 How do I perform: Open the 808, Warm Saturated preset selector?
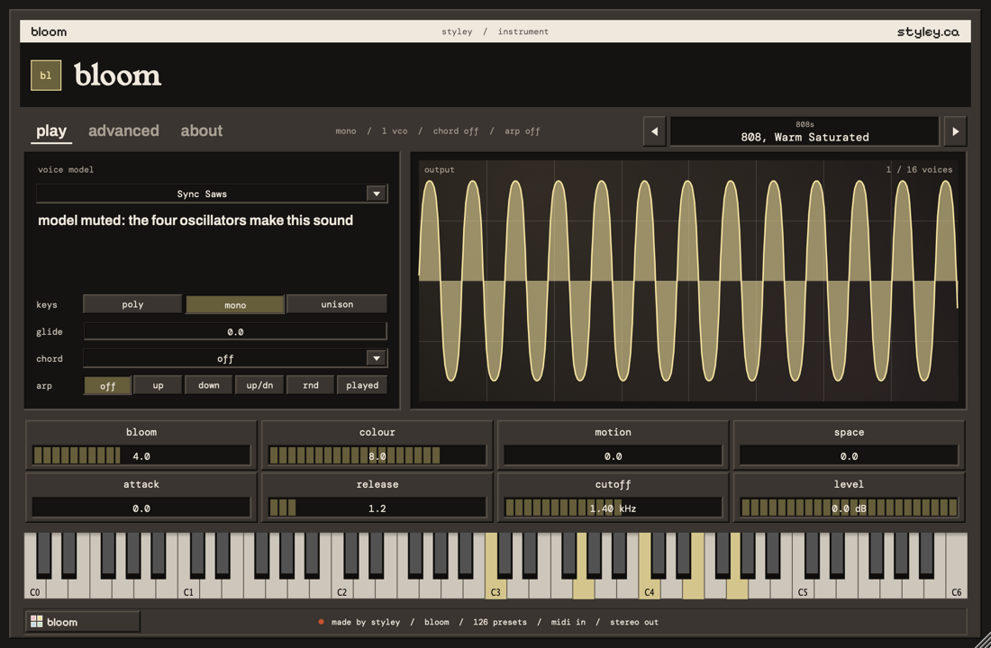click(x=805, y=131)
